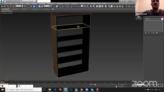Viewport: 164px width, 92px height.
Task: Toggle the Selection Lock padlock icon
Action: [93, 85]
